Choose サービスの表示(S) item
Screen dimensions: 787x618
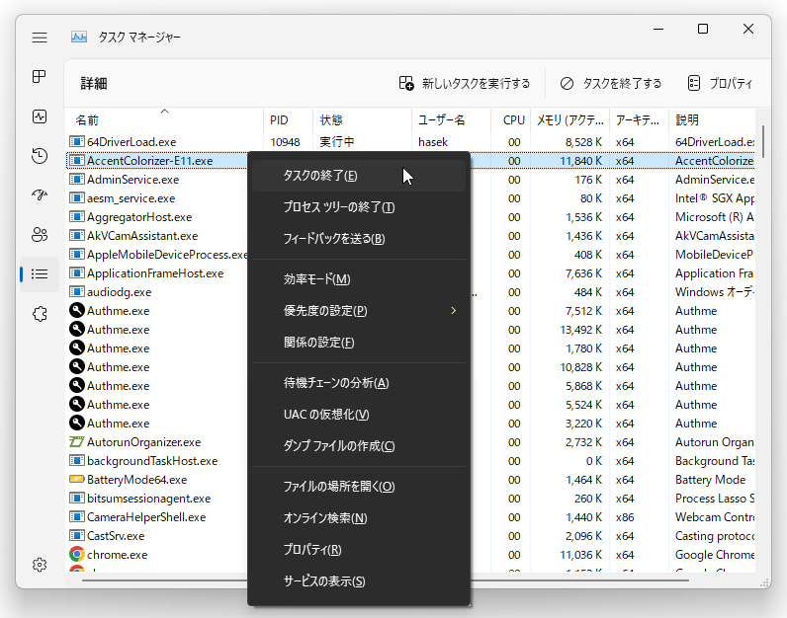[359, 581]
